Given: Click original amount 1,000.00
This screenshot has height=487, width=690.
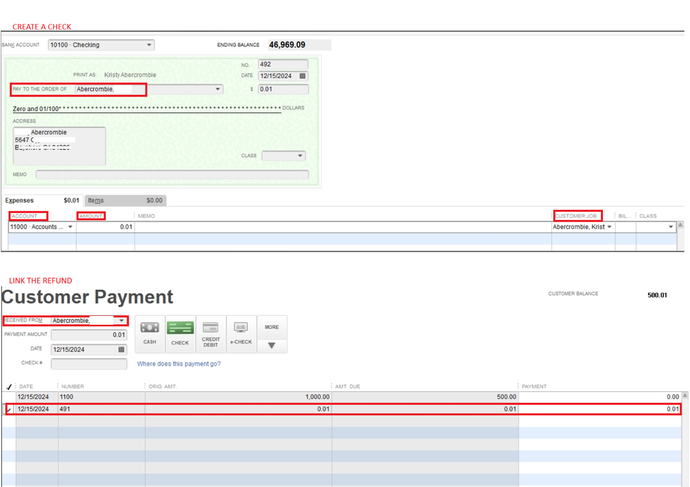Looking at the screenshot, I should click(x=317, y=397).
